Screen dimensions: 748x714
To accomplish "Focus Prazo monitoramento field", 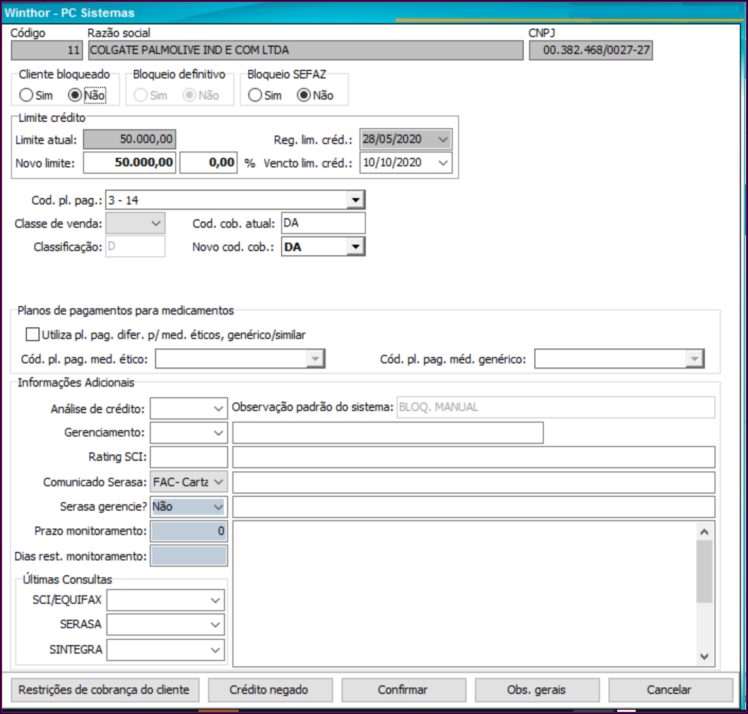I will click(x=189, y=531).
